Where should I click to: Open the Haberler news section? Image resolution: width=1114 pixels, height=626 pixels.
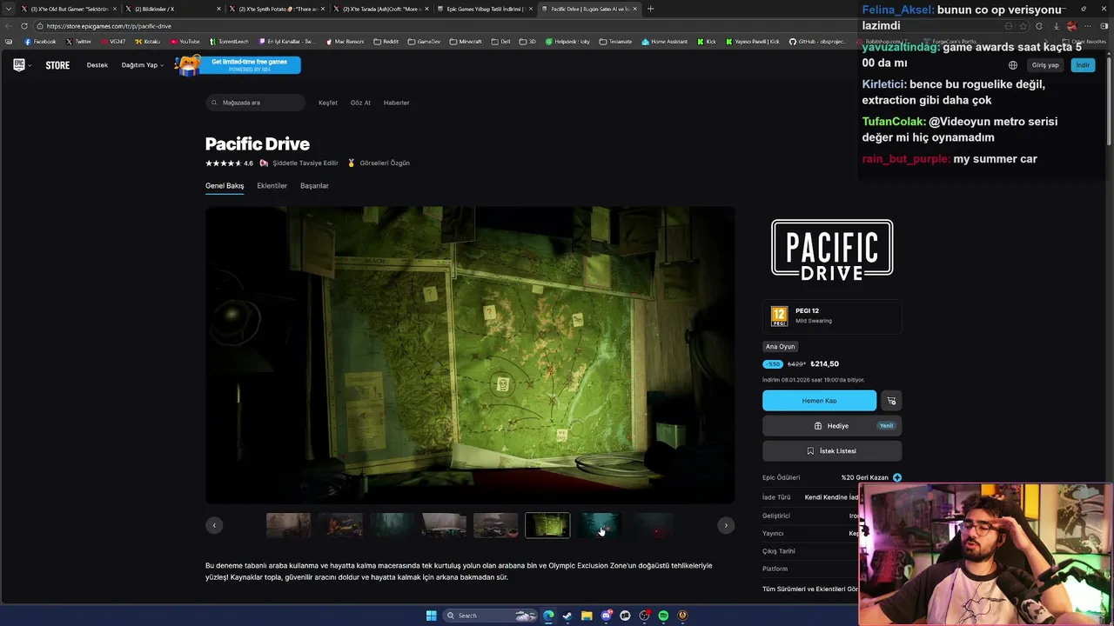396,103
